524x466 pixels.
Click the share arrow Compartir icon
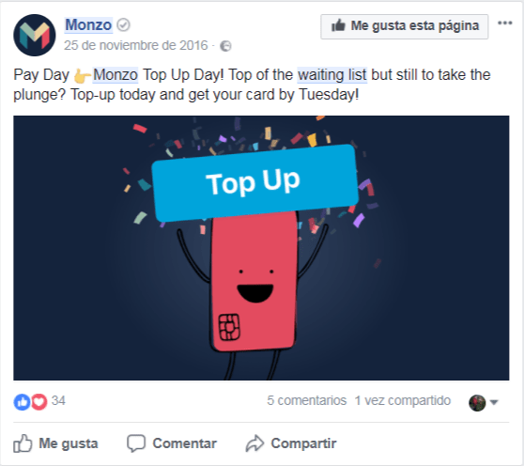point(254,443)
